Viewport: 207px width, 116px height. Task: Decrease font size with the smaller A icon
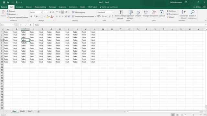click(x=53, y=12)
